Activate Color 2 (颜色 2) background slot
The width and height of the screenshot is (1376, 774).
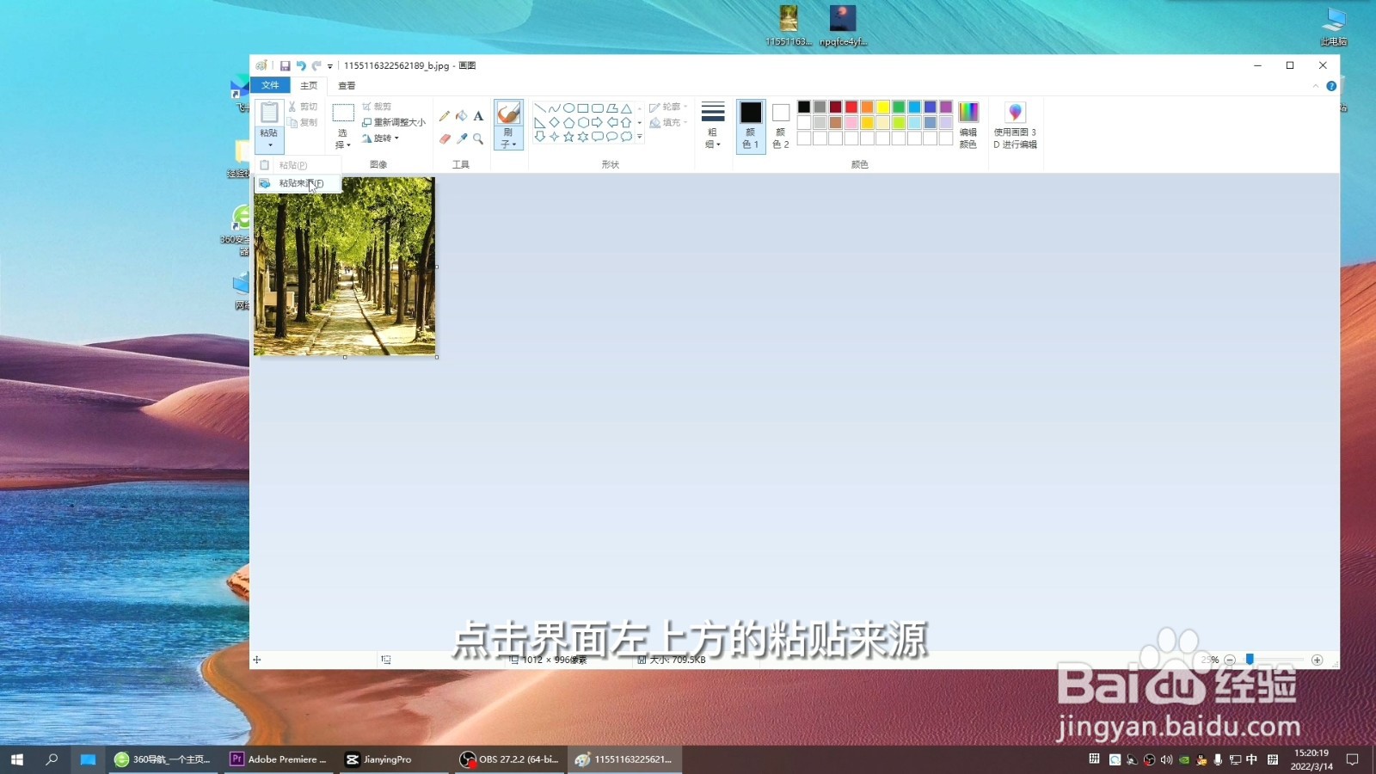coord(781,126)
